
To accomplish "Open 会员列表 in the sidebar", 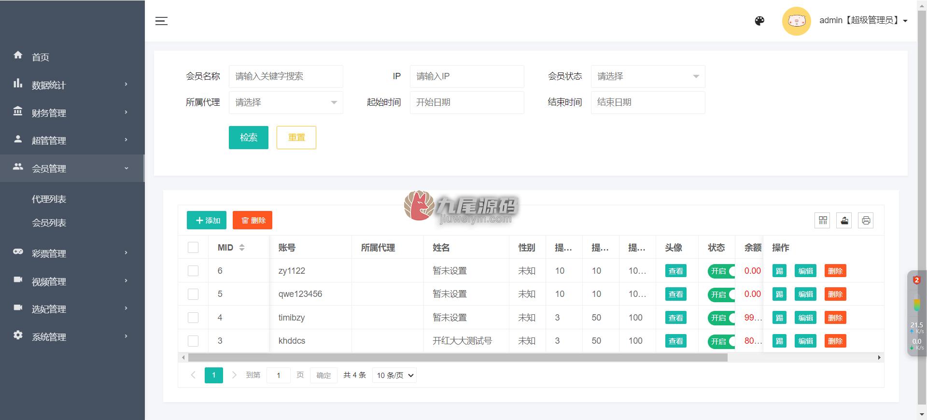I will coord(49,223).
